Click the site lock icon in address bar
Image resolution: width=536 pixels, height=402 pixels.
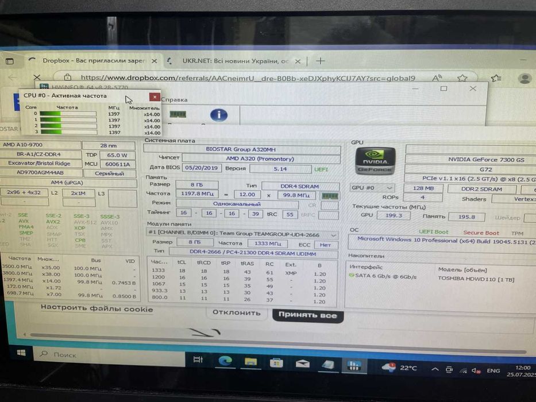pos(68,78)
